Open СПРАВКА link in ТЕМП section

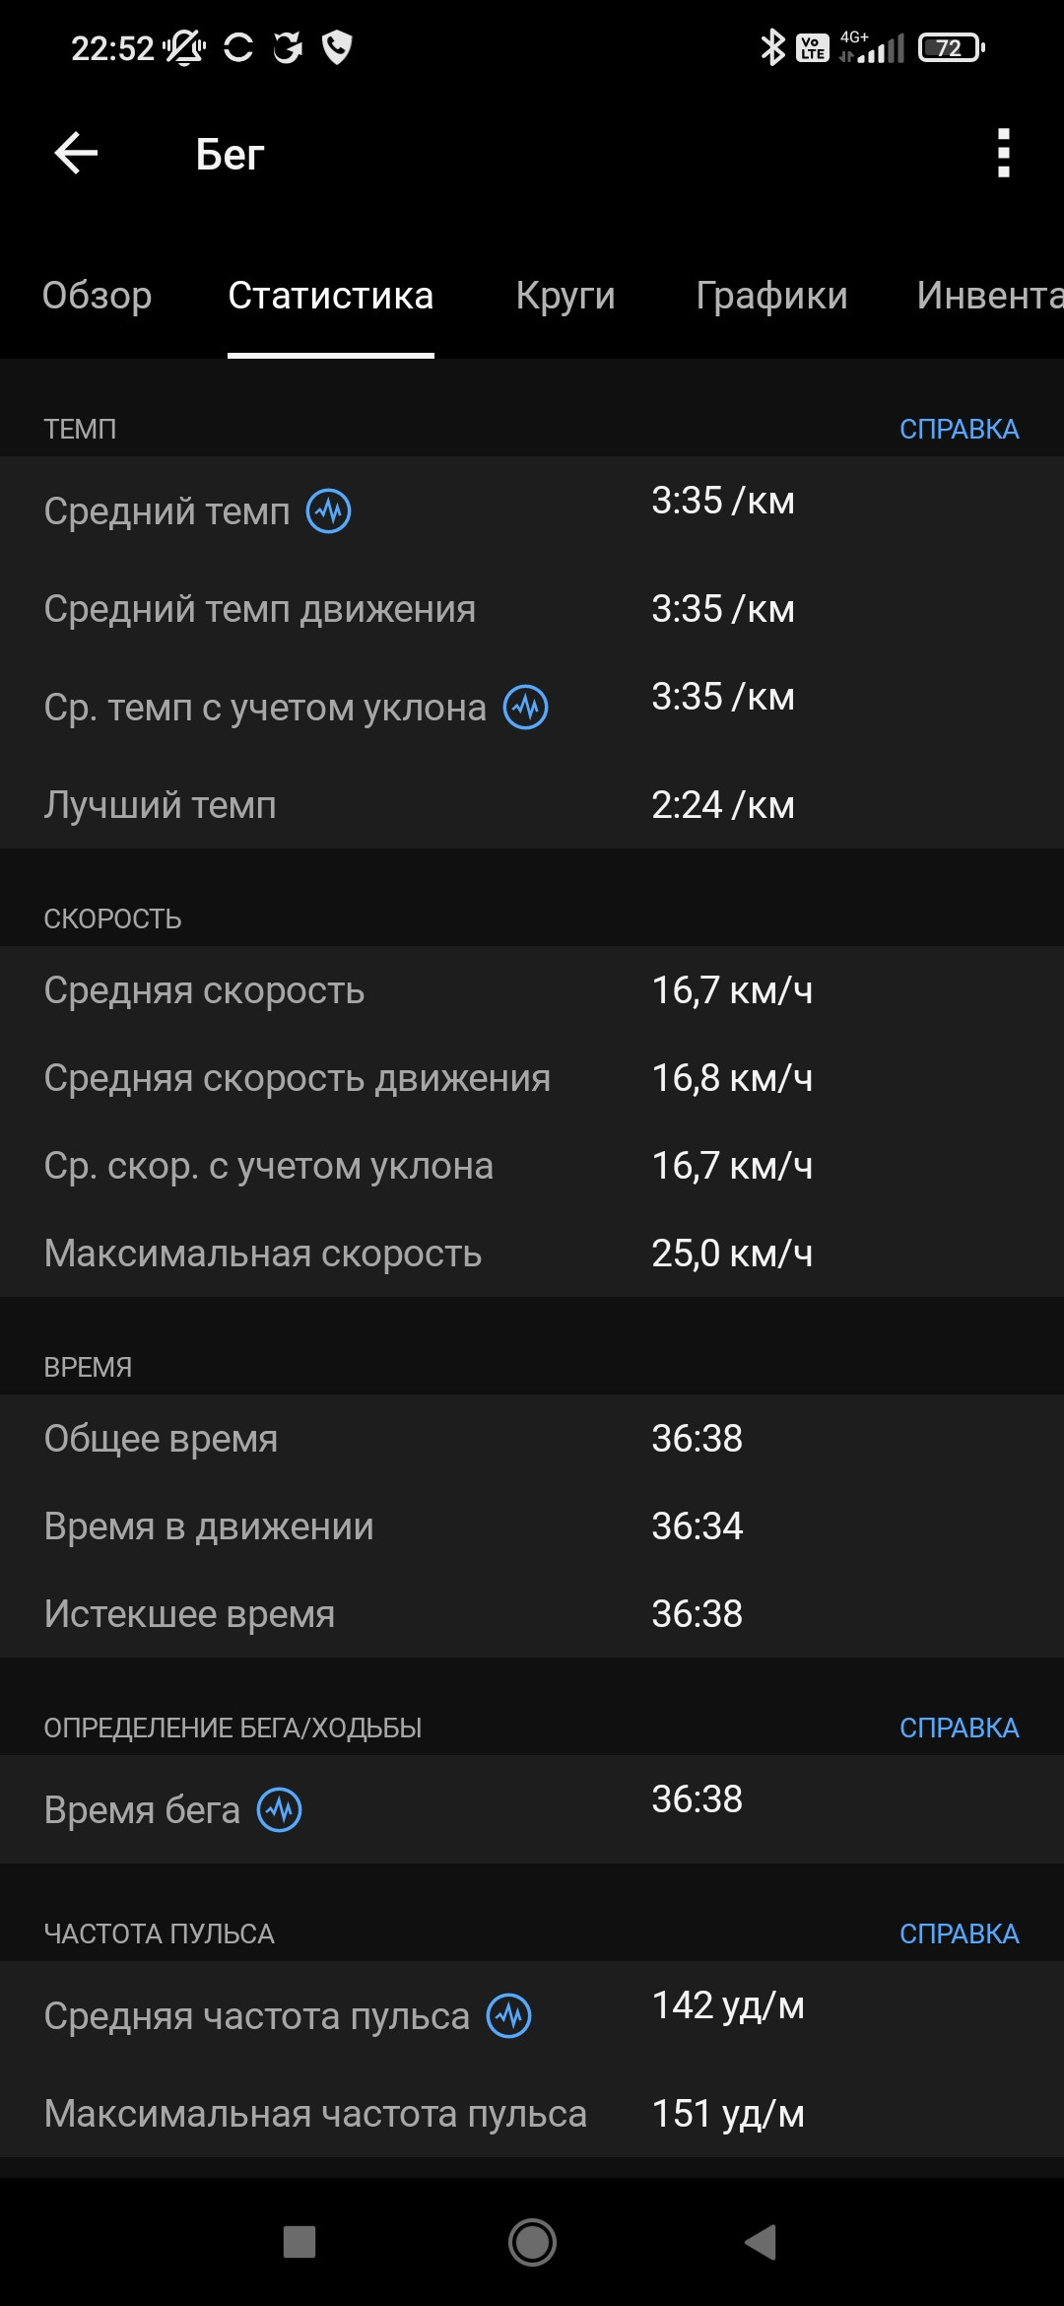(x=959, y=430)
